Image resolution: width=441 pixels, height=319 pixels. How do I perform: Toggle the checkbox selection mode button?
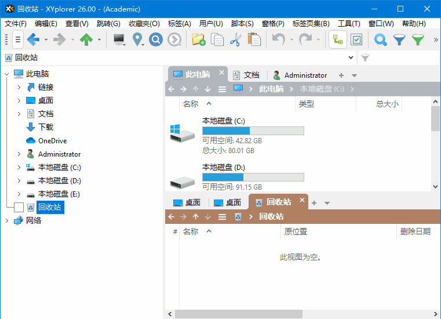[356, 39]
